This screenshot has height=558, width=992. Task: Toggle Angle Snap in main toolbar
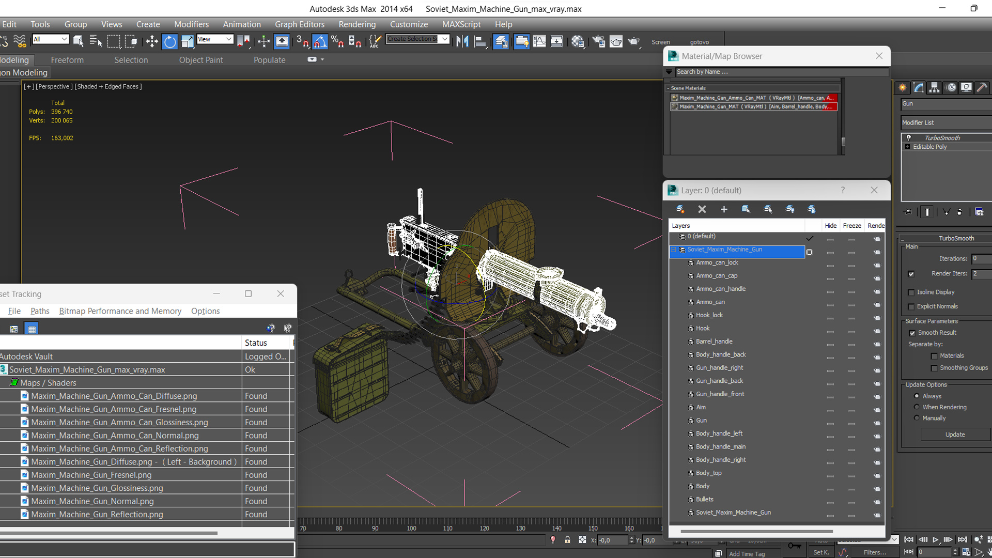320,41
